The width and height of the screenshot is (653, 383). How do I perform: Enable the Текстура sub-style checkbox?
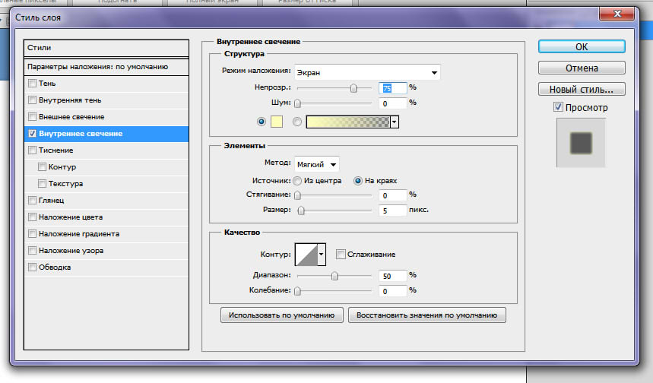click(42, 184)
